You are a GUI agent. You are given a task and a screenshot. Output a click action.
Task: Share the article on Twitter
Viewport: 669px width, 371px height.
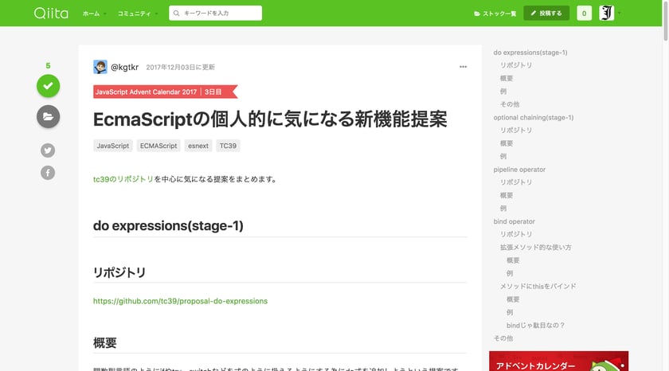pos(48,150)
